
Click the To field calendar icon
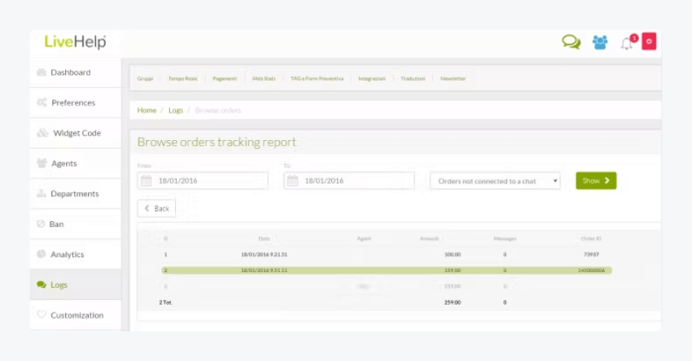(x=293, y=180)
